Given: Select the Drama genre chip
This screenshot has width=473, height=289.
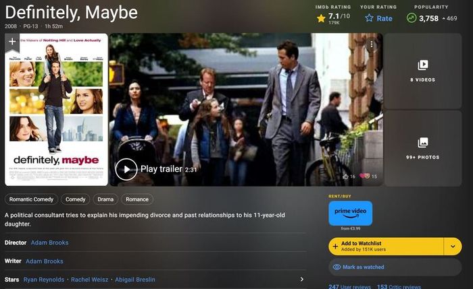Looking at the screenshot, I should click(x=105, y=199).
